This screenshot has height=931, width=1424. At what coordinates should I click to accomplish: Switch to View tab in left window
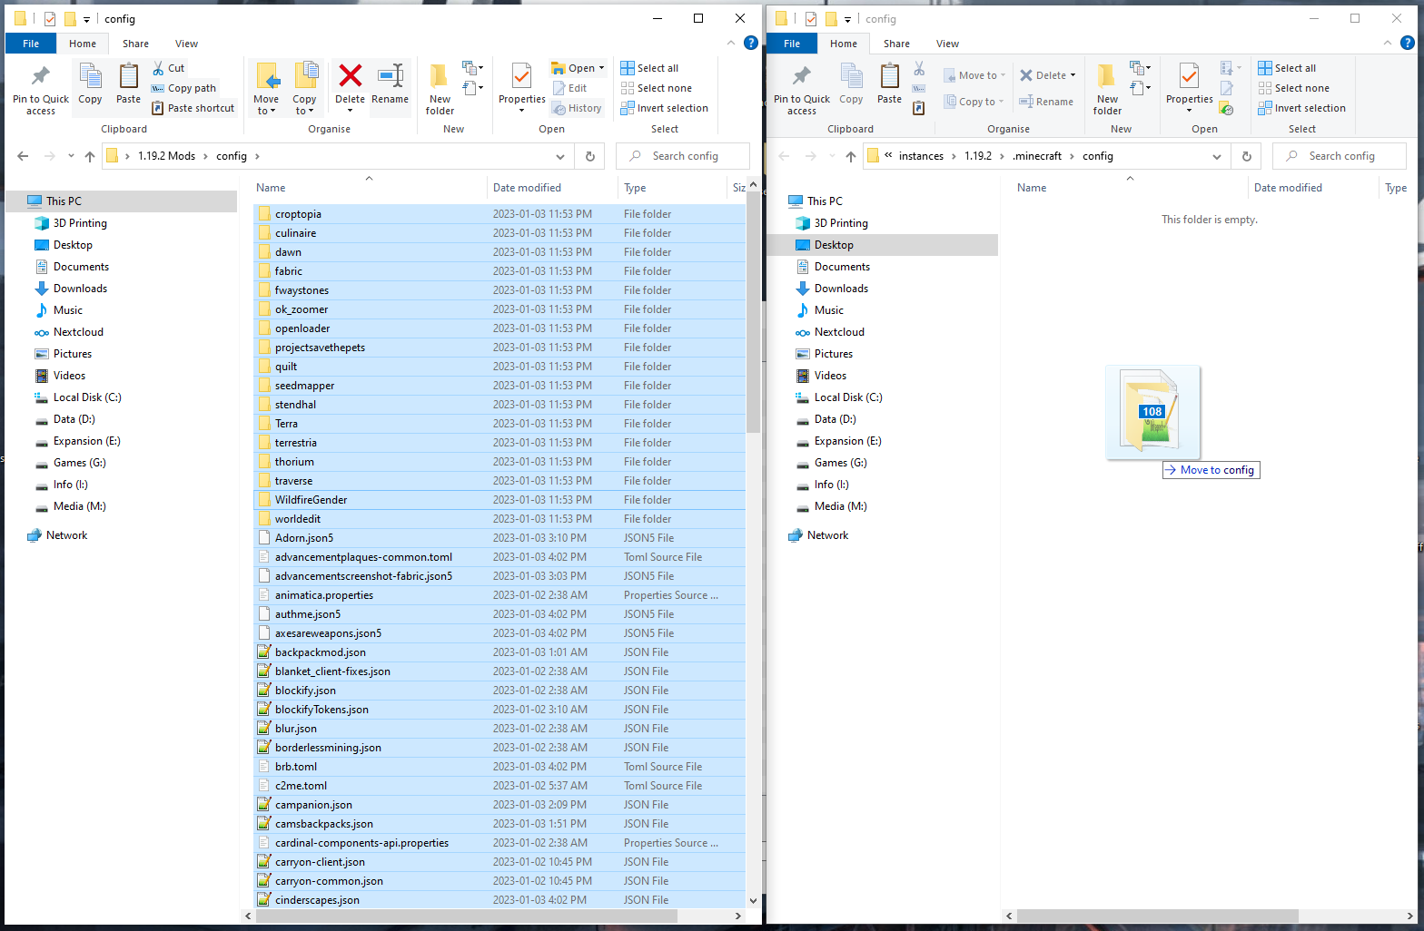point(186,44)
